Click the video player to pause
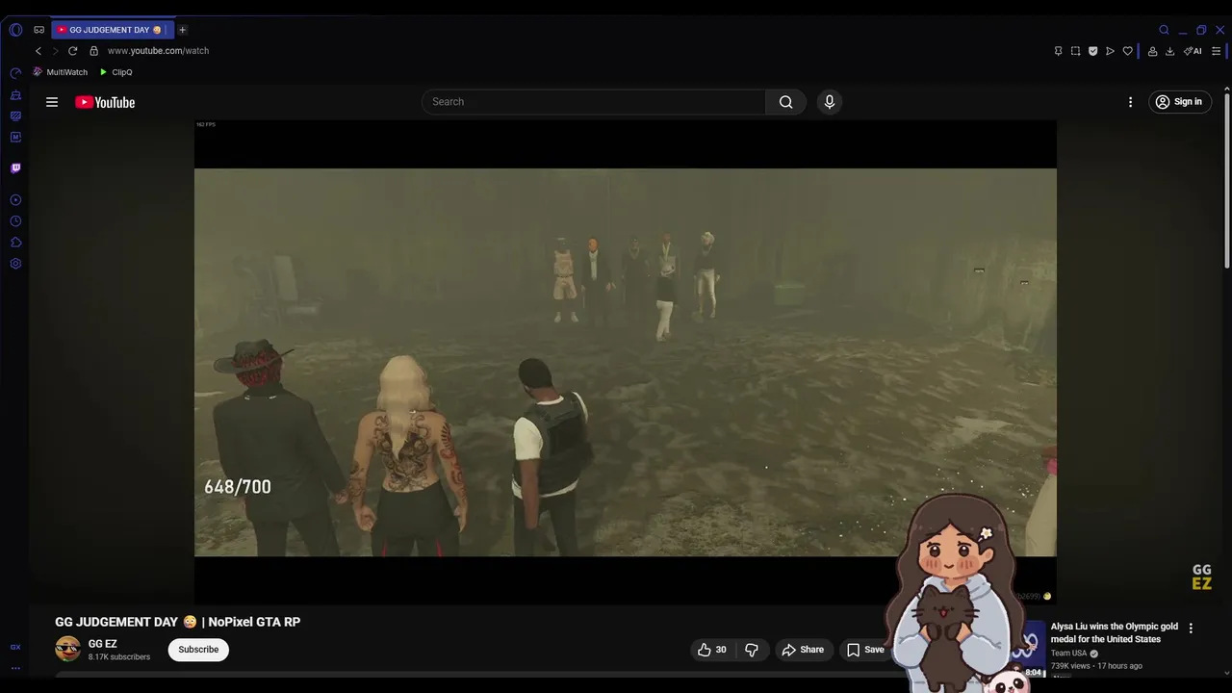Viewport: 1232px width, 693px height. tap(626, 362)
